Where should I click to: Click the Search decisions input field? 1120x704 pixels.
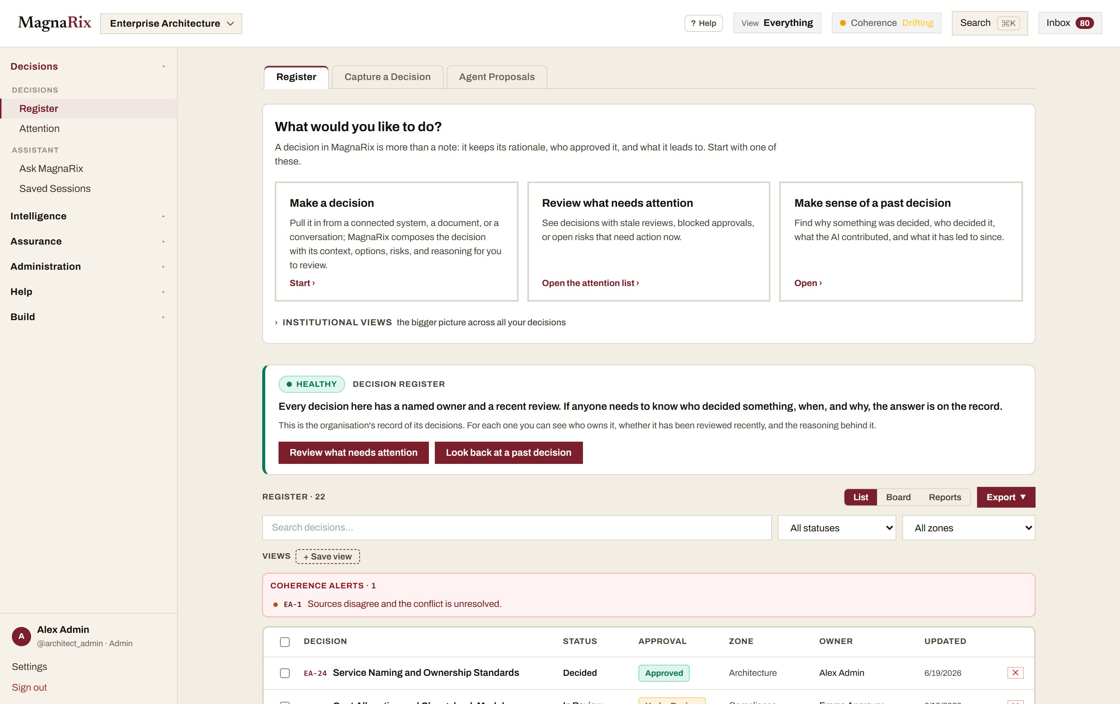coord(516,528)
